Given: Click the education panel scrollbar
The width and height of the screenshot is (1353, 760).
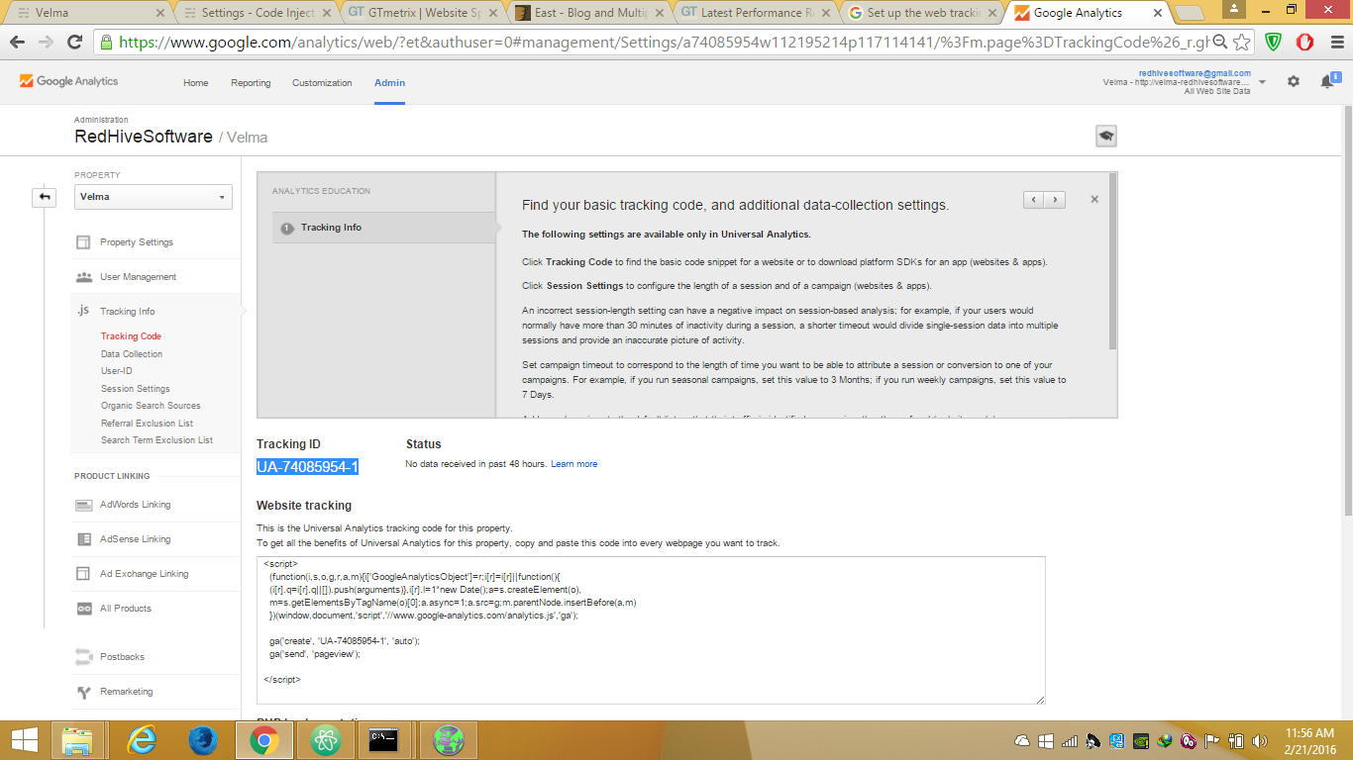Looking at the screenshot, I should [x=1112, y=261].
